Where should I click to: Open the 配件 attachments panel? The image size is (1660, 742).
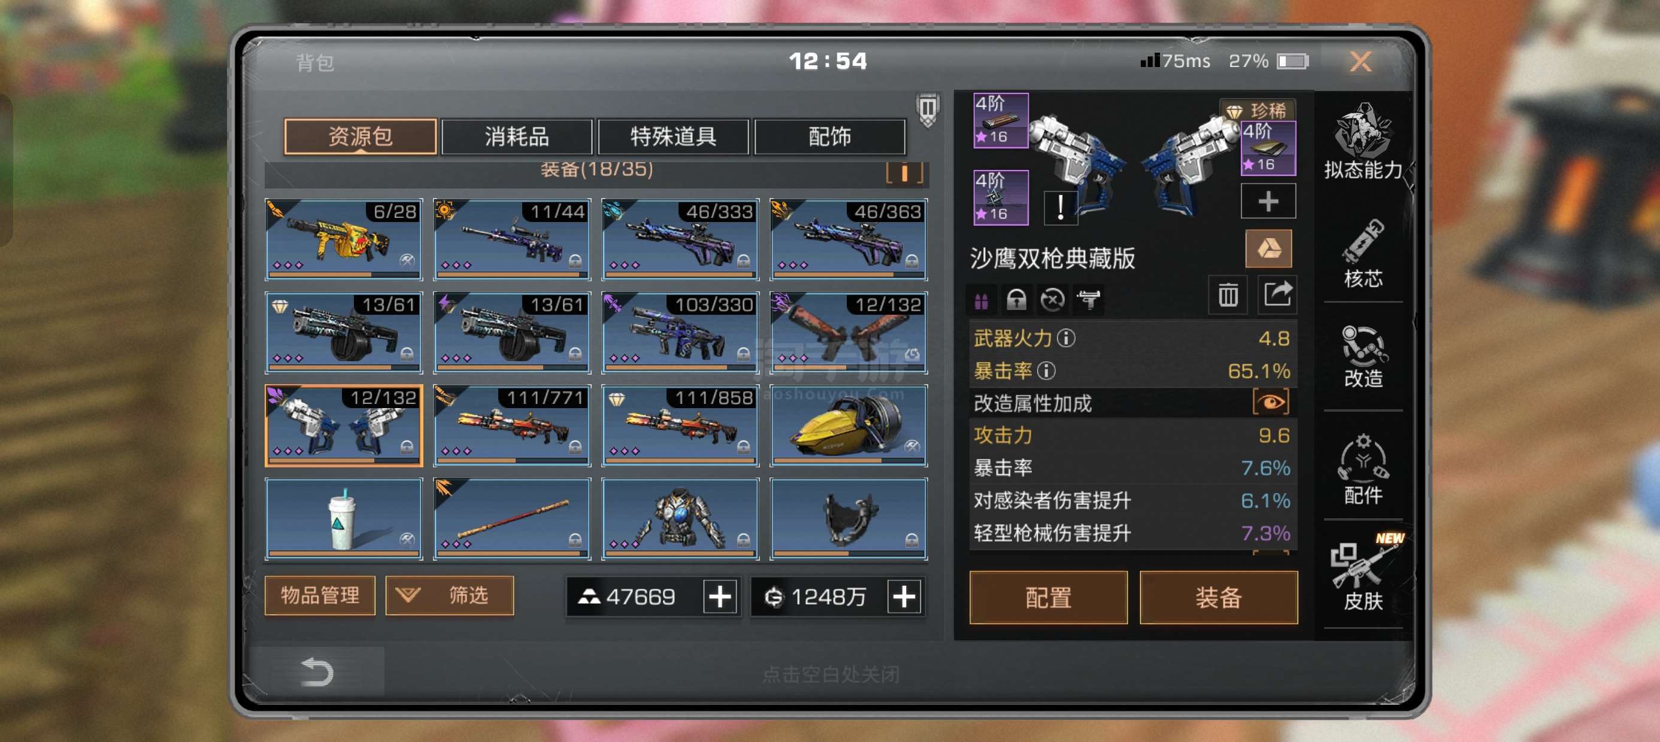1362,469
